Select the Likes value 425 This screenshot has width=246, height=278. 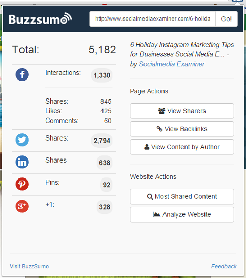pyautogui.click(x=106, y=111)
